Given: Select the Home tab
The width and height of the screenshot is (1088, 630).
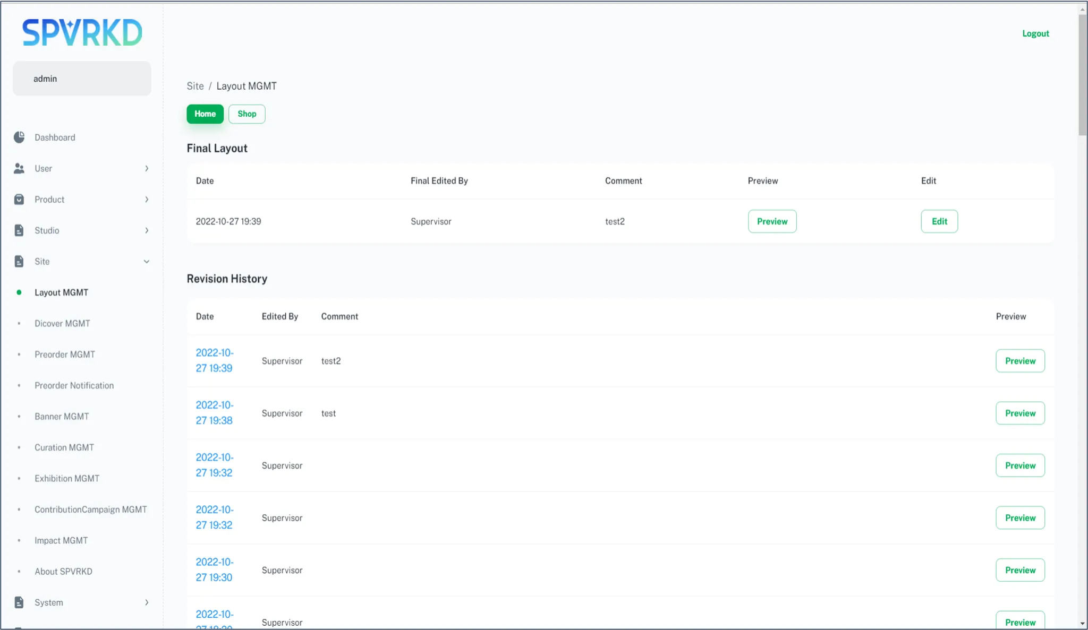Looking at the screenshot, I should click(205, 114).
